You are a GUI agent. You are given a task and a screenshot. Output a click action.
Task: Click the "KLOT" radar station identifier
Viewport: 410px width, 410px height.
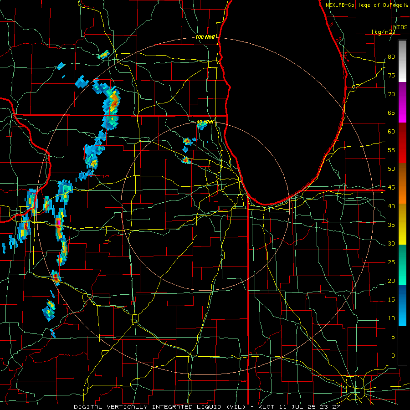point(266,407)
